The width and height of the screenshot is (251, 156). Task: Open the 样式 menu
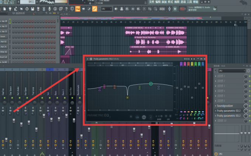tap(170, 2)
